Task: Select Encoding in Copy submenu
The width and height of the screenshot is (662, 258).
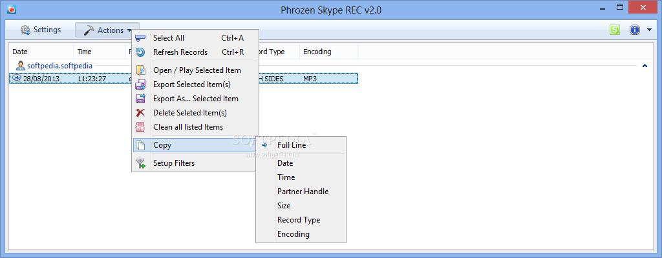Action: point(301,234)
